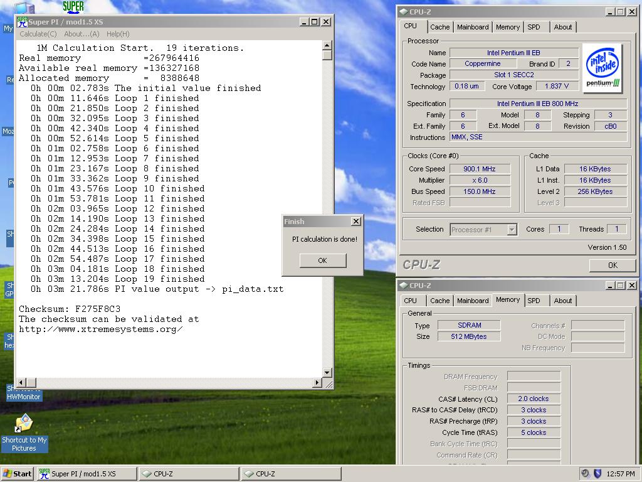Click the Super PI horizontal scroll left arrow
This screenshot has height=482, width=642.
21,382
